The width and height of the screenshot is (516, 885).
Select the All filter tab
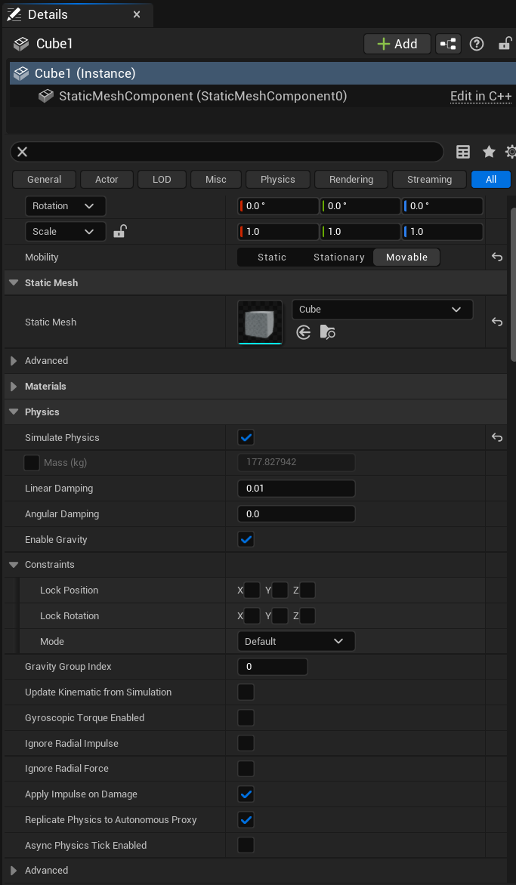491,180
